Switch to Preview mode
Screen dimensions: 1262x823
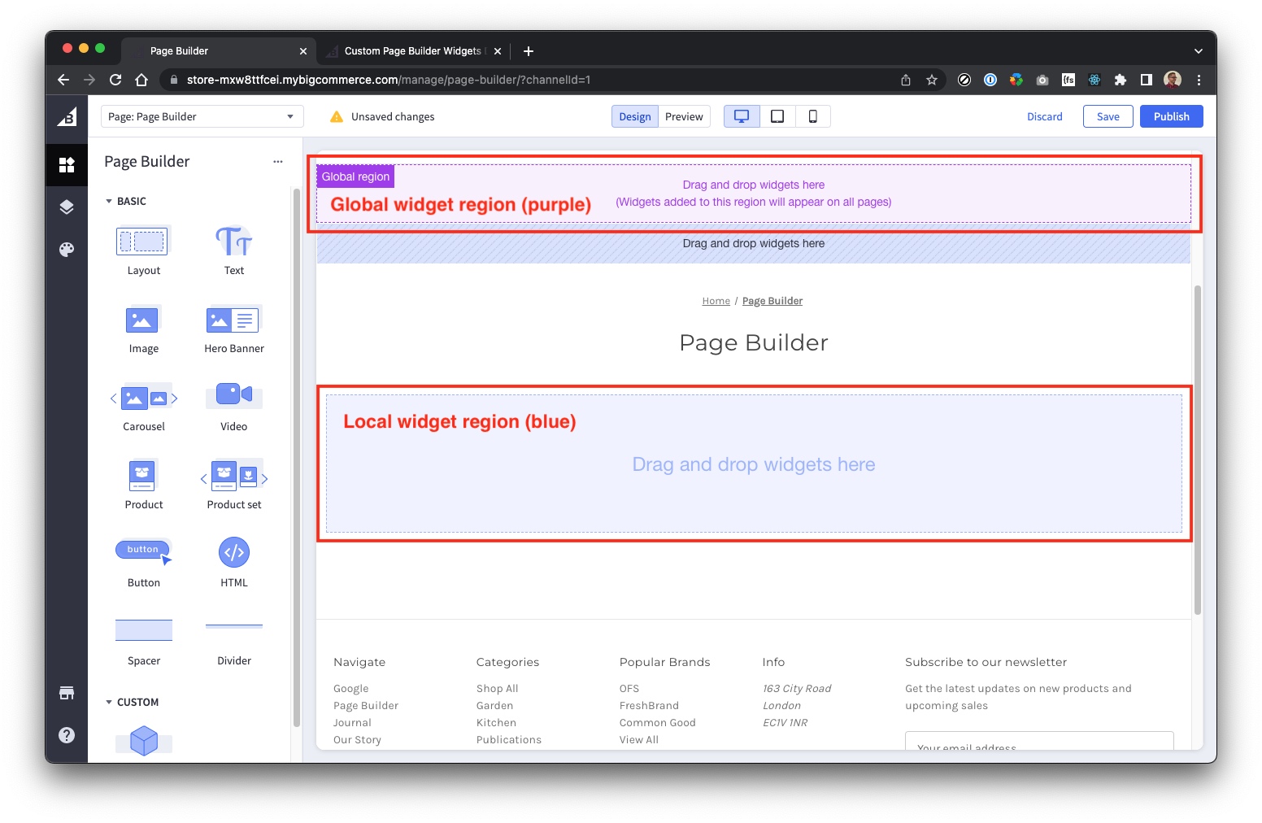point(684,116)
